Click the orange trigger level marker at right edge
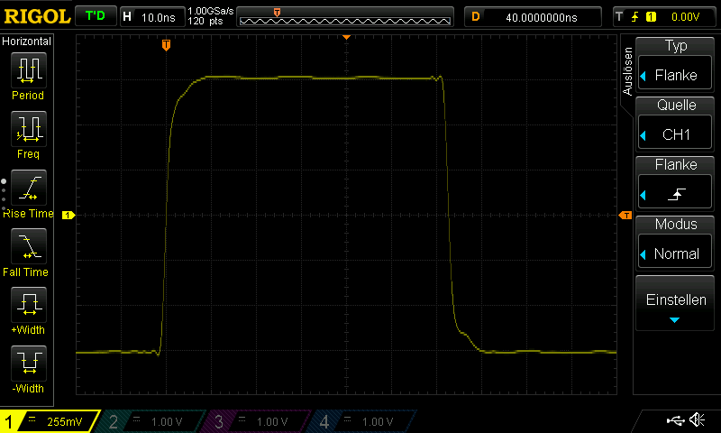This screenshot has width=721, height=433. pos(625,216)
